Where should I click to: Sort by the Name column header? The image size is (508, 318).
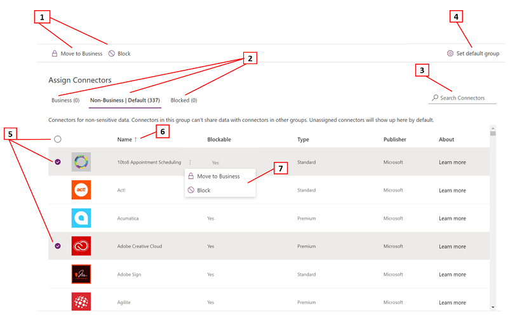[127, 140]
